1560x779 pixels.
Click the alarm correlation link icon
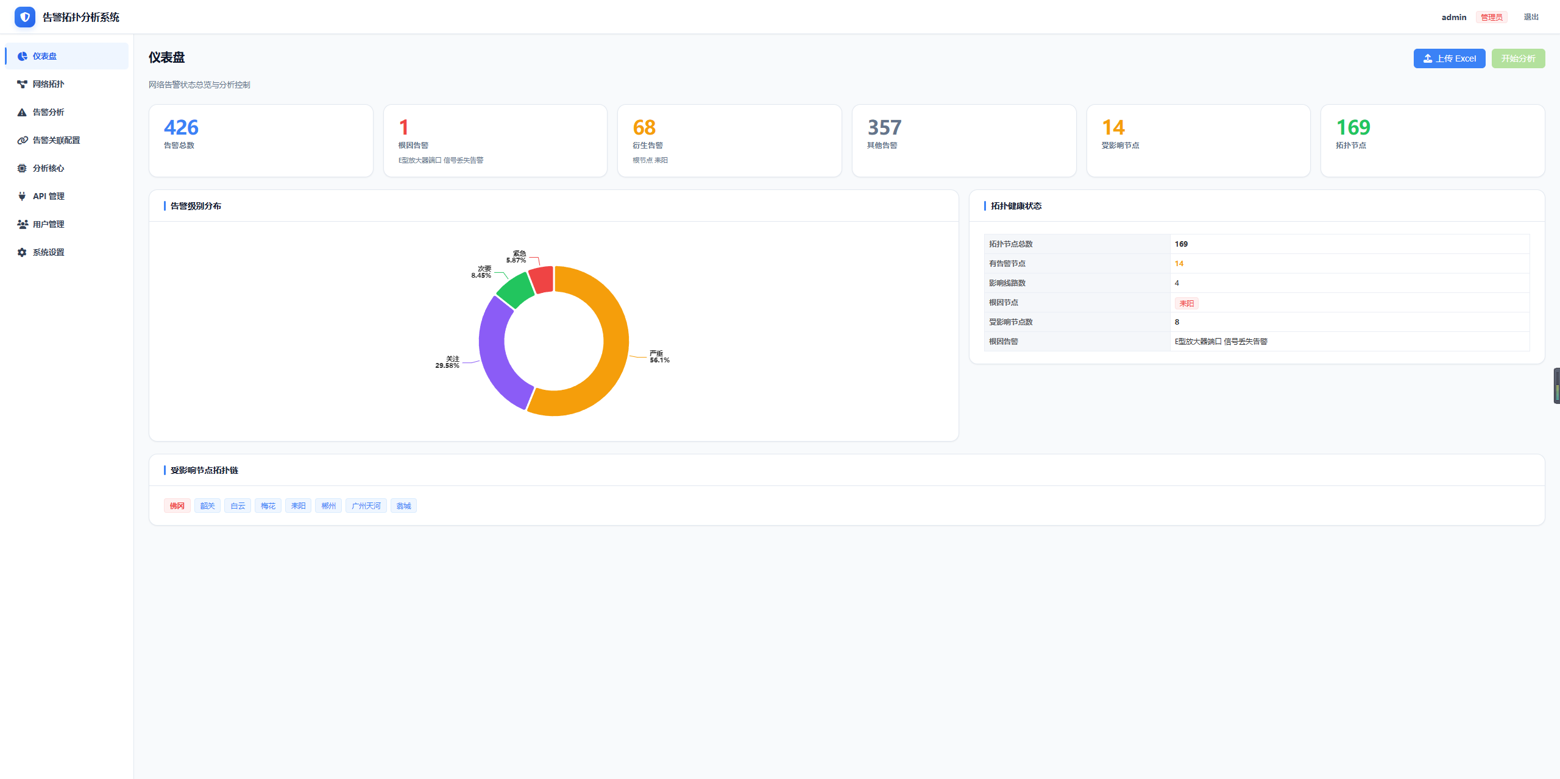(23, 140)
